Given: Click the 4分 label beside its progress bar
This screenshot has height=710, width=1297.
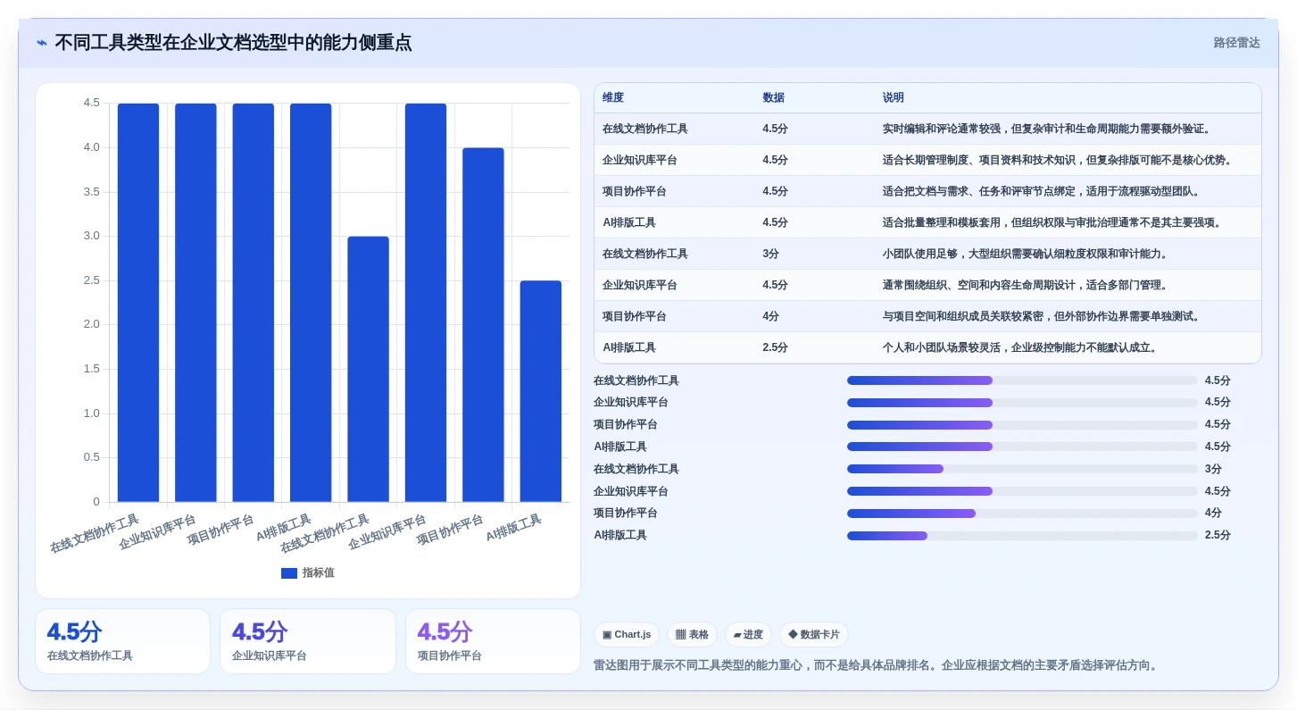Looking at the screenshot, I should (1213, 514).
